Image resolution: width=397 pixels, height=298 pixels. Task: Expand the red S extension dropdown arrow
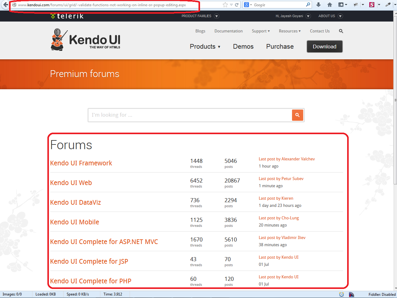[x=379, y=5]
